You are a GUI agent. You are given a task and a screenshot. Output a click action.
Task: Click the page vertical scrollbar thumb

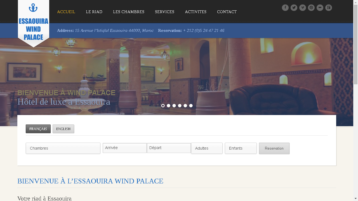click(355, 44)
